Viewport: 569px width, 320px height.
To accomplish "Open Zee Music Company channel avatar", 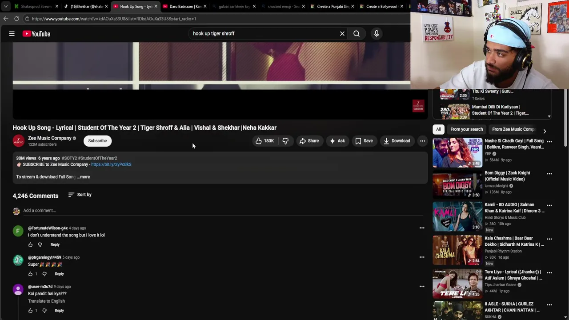I will (x=19, y=141).
